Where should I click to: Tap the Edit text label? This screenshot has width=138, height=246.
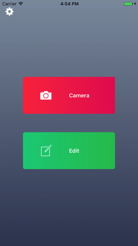click(x=74, y=151)
